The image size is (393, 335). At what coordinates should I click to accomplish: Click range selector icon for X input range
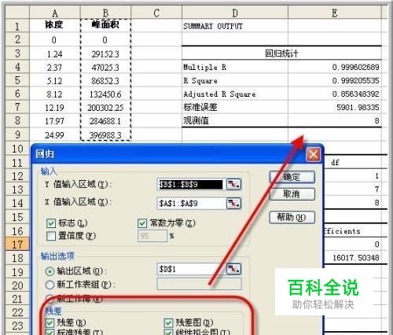click(233, 203)
